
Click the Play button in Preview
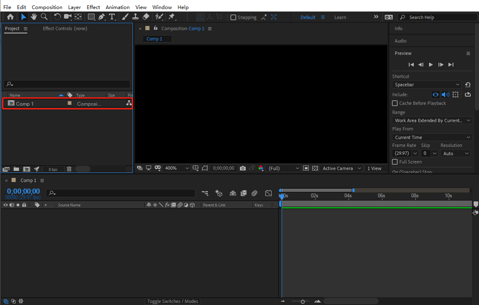point(431,64)
